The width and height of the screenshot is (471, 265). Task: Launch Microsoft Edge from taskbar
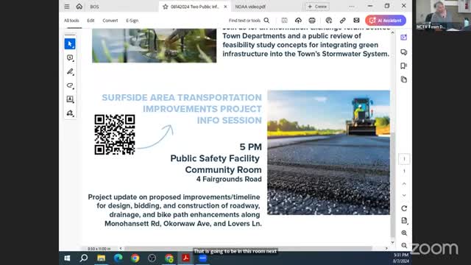[x=118, y=258]
